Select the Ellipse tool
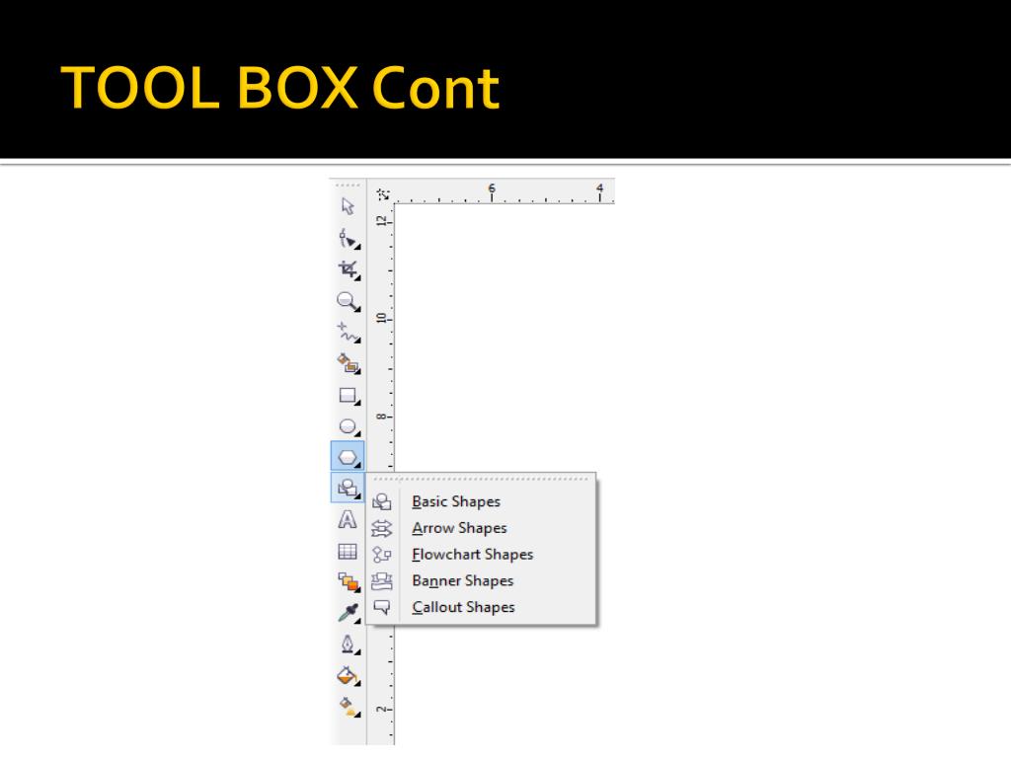 click(x=349, y=426)
